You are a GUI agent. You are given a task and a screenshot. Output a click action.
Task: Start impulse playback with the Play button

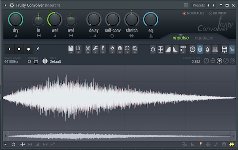coord(10,49)
